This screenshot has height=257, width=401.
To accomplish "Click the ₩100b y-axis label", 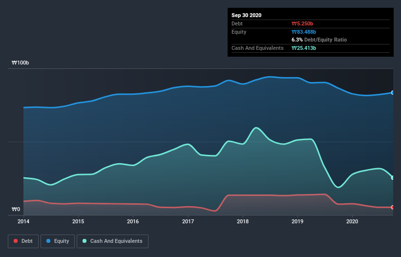I will click(20, 63).
